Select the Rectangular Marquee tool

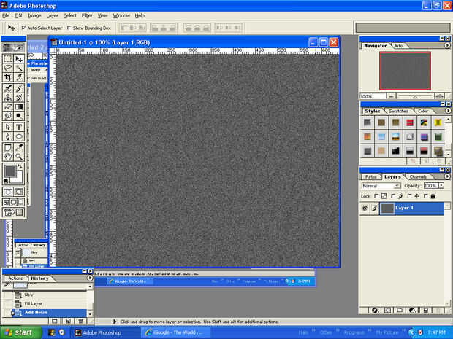click(8, 58)
